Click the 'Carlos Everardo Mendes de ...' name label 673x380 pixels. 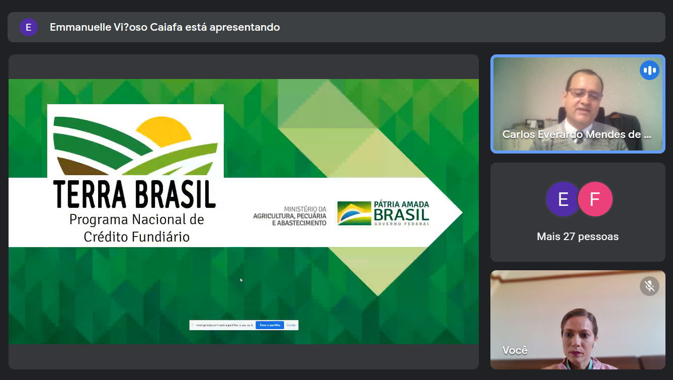(577, 134)
